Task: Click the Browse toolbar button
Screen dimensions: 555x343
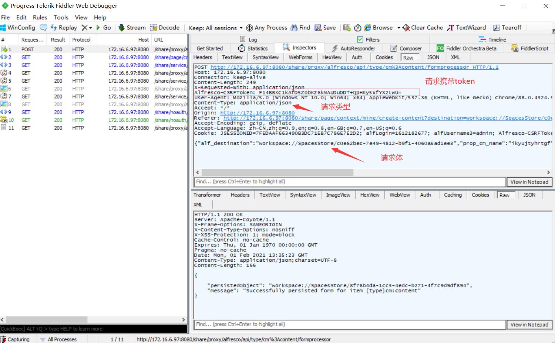Action: point(379,28)
